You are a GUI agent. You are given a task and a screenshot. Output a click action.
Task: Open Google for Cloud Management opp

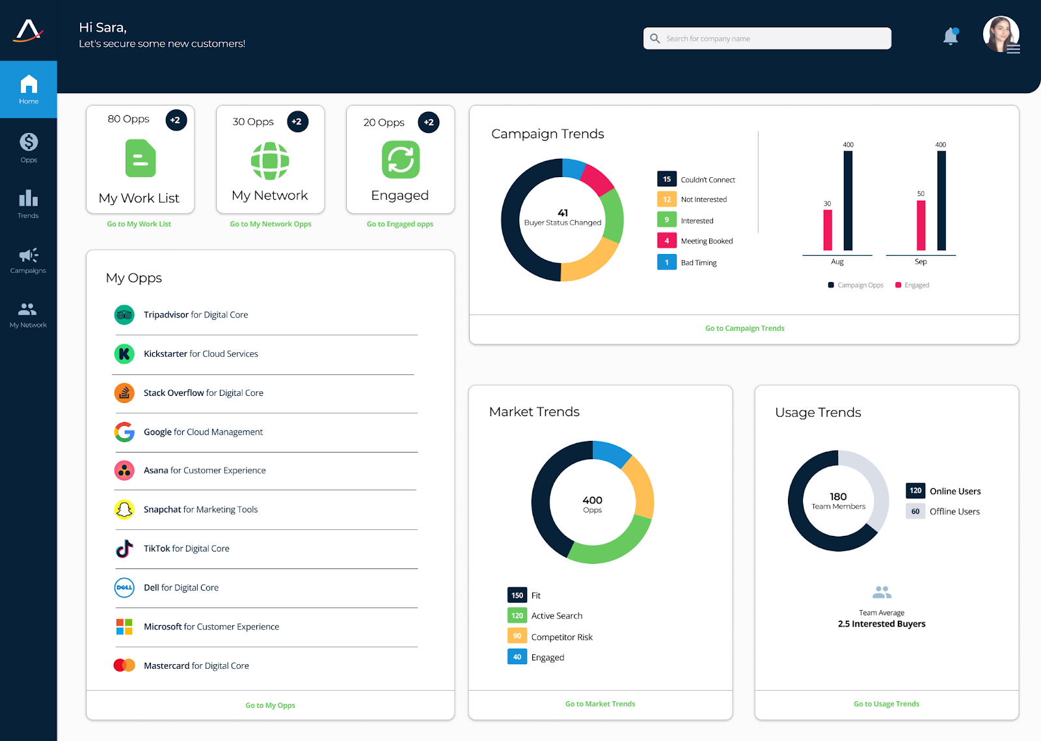(203, 432)
